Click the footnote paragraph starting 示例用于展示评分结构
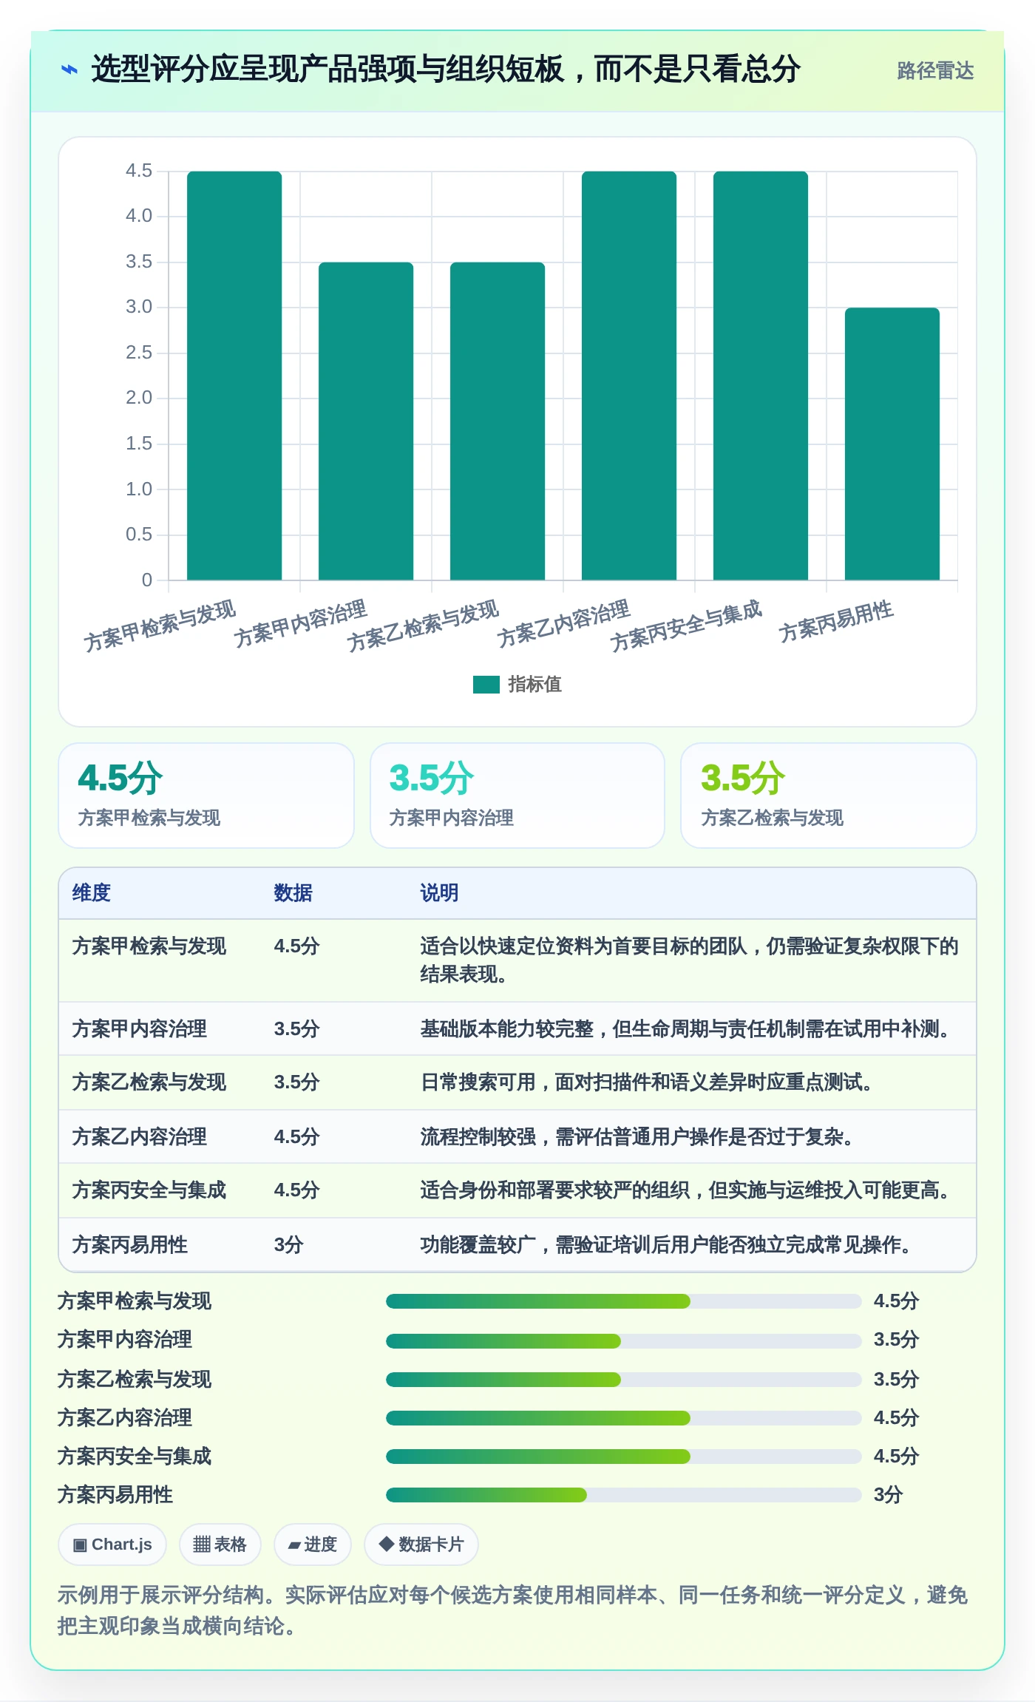 click(513, 1610)
